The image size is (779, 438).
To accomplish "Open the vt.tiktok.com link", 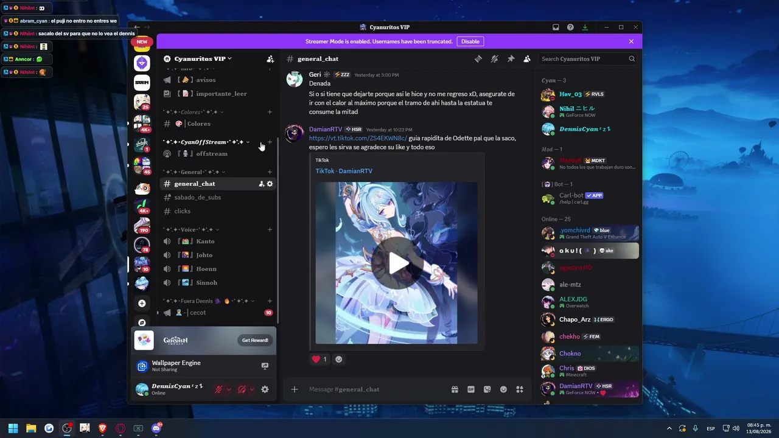I will 358,138.
